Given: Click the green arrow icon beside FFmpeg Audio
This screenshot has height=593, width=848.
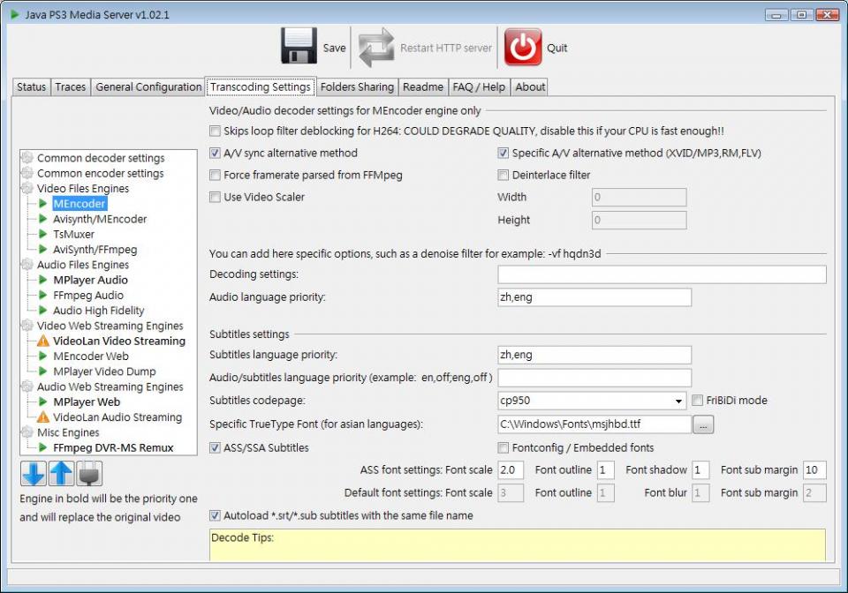Looking at the screenshot, I should click(x=42, y=295).
